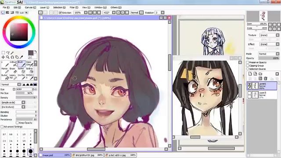Show the color wheel panel
This screenshot has width=281, height=158.
[x=3, y=13]
